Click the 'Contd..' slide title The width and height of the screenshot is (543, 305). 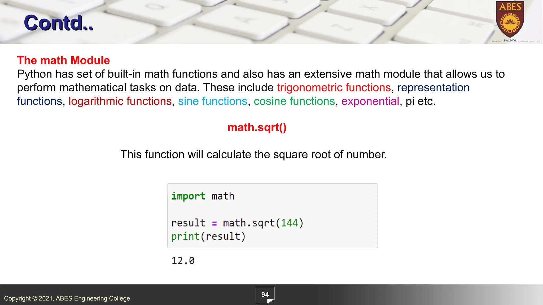[x=59, y=23]
